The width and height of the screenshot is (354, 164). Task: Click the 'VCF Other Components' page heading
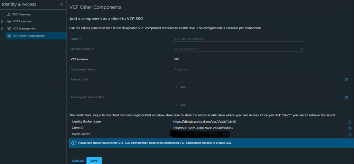[95, 8]
